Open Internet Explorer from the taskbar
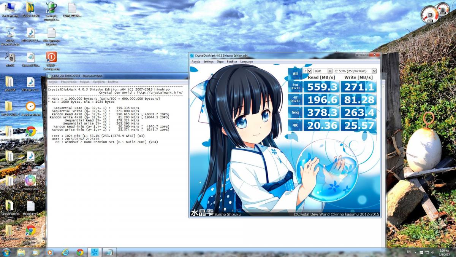The width and height of the screenshot is (456, 257). point(65,252)
